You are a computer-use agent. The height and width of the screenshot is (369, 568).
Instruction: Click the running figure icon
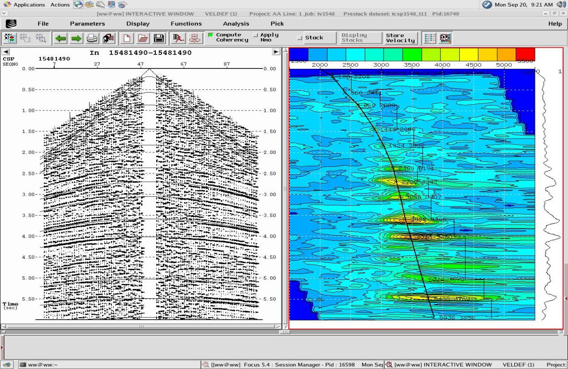click(x=178, y=38)
